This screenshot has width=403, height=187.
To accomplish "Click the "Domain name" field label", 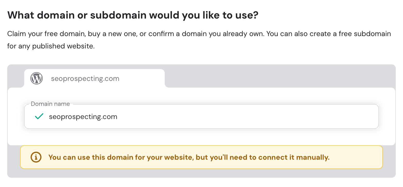I will click(50, 104).
